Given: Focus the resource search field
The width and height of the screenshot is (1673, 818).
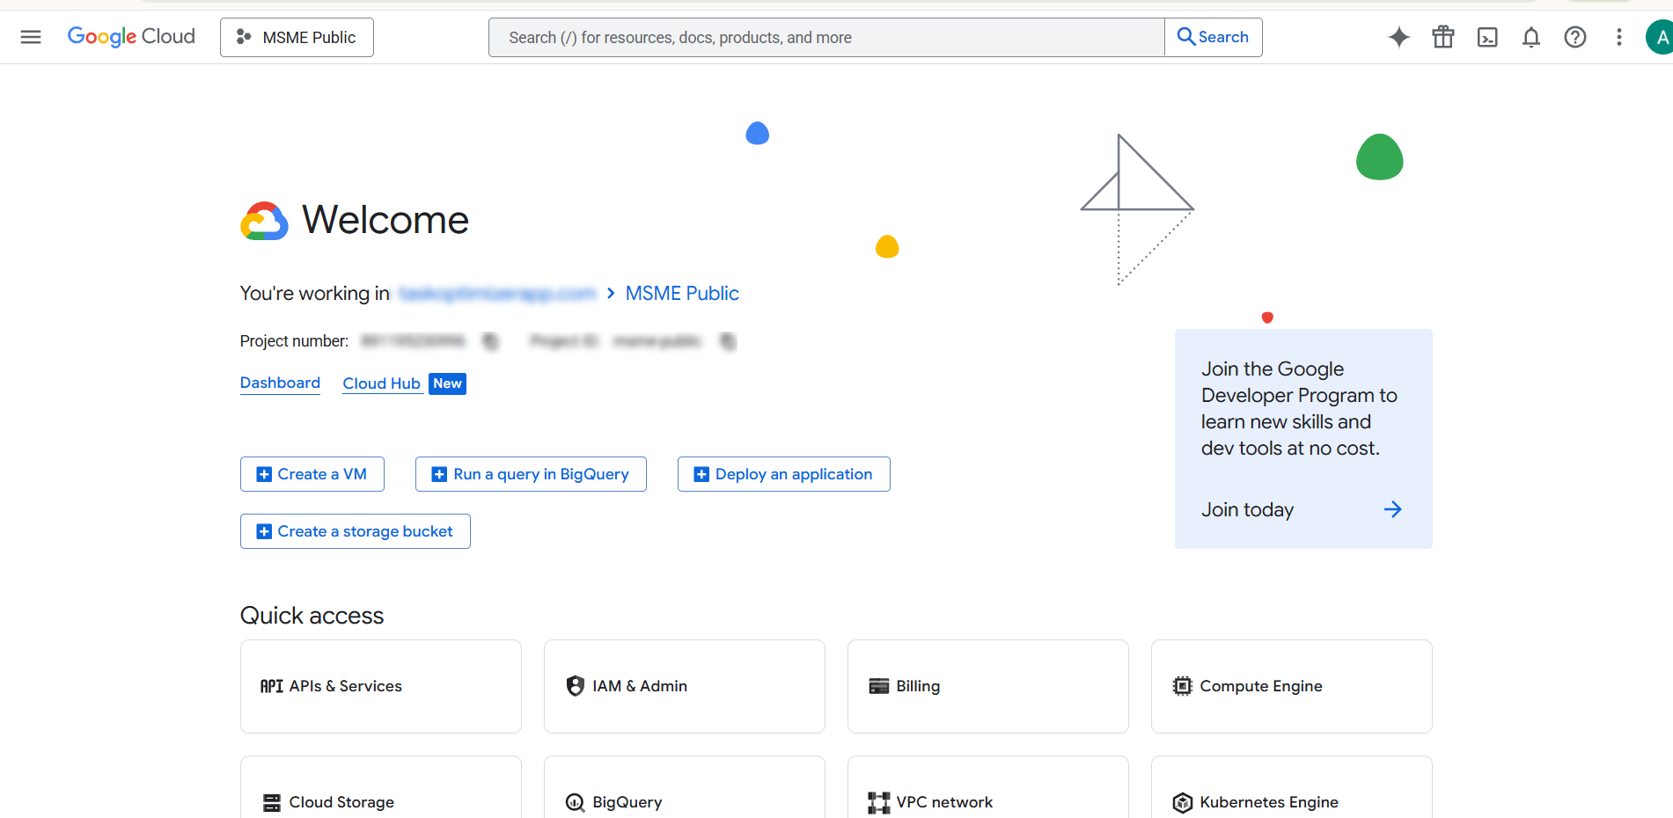Looking at the screenshot, I should pyautogui.click(x=826, y=37).
